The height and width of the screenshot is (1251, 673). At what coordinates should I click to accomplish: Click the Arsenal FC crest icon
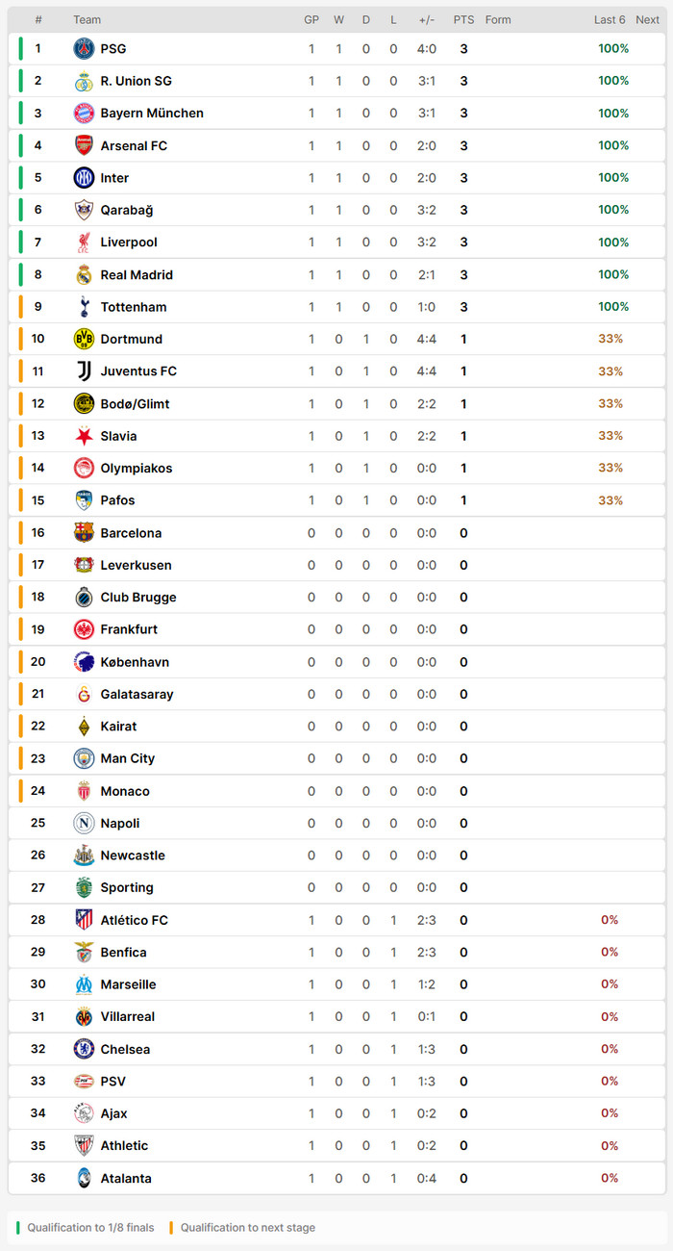coord(85,145)
